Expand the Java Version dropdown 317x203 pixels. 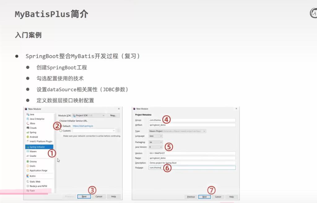pos(156,147)
